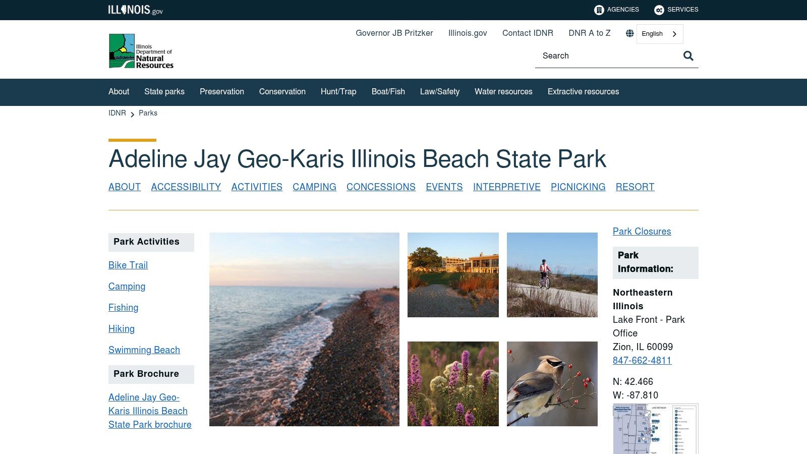Jump to the PICNICKING section link
Viewport: 807px width, 454px height.
pos(578,187)
